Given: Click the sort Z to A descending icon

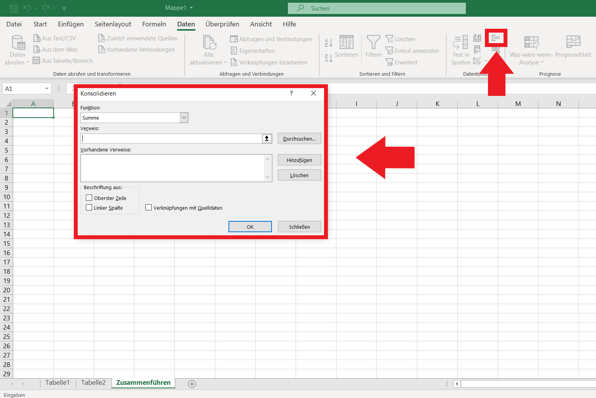Looking at the screenshot, I should coord(329,58).
